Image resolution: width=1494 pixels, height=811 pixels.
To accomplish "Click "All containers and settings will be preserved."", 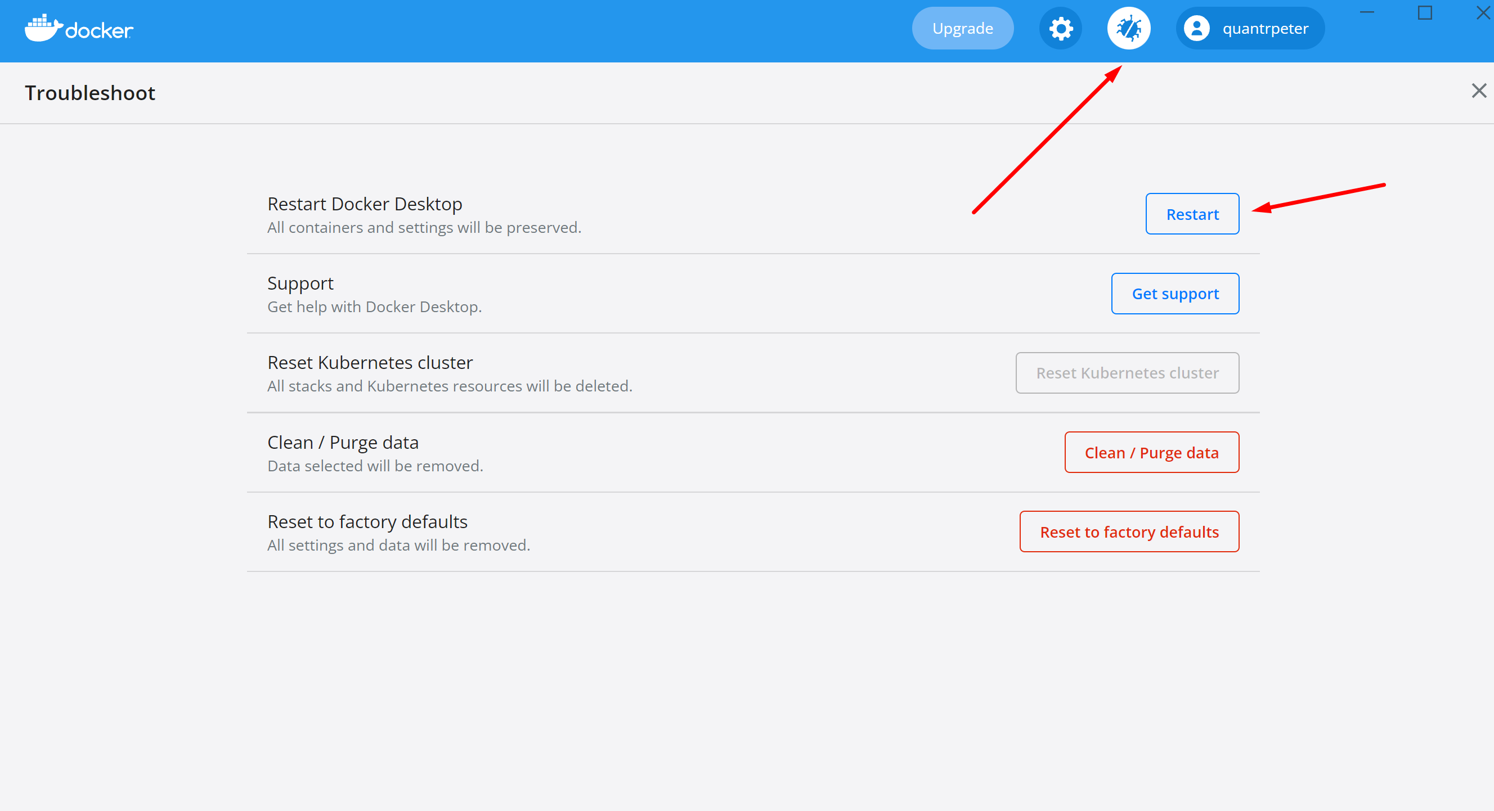I will click(x=424, y=228).
